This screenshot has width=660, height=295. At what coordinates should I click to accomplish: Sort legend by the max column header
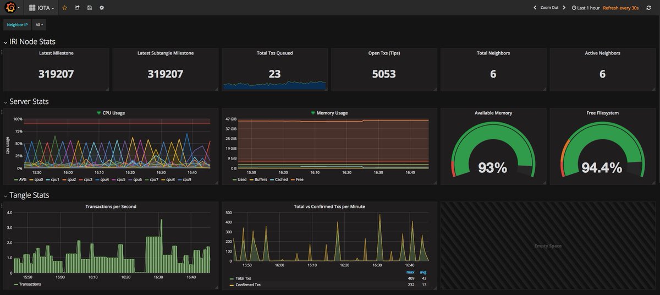[x=410, y=272]
